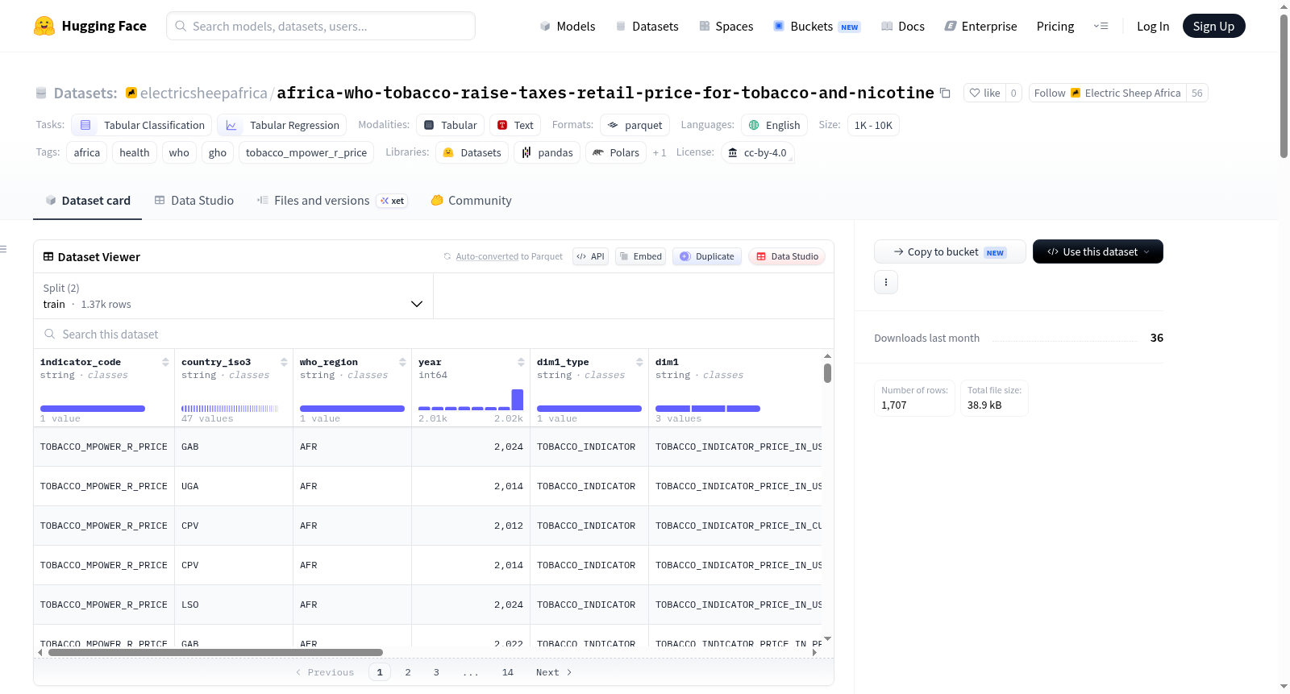The image size is (1290, 694).
Task: Copy dataset name with the copy icon
Action: pos(945,94)
